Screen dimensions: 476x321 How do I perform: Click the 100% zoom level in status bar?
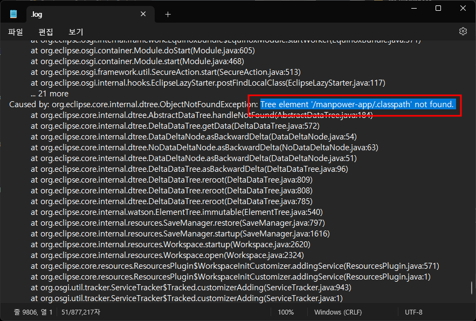(286, 312)
